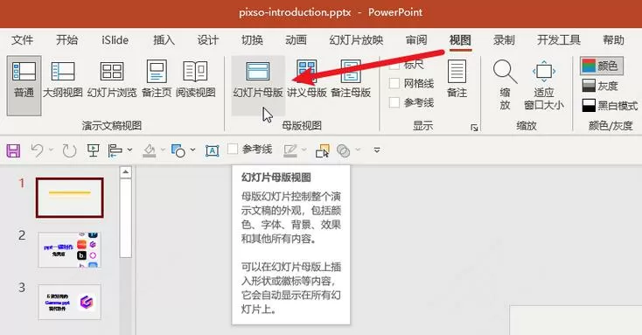Screen dimensions: 642x335
Task: Open the Undo history dropdown arrow
Action: (52, 150)
